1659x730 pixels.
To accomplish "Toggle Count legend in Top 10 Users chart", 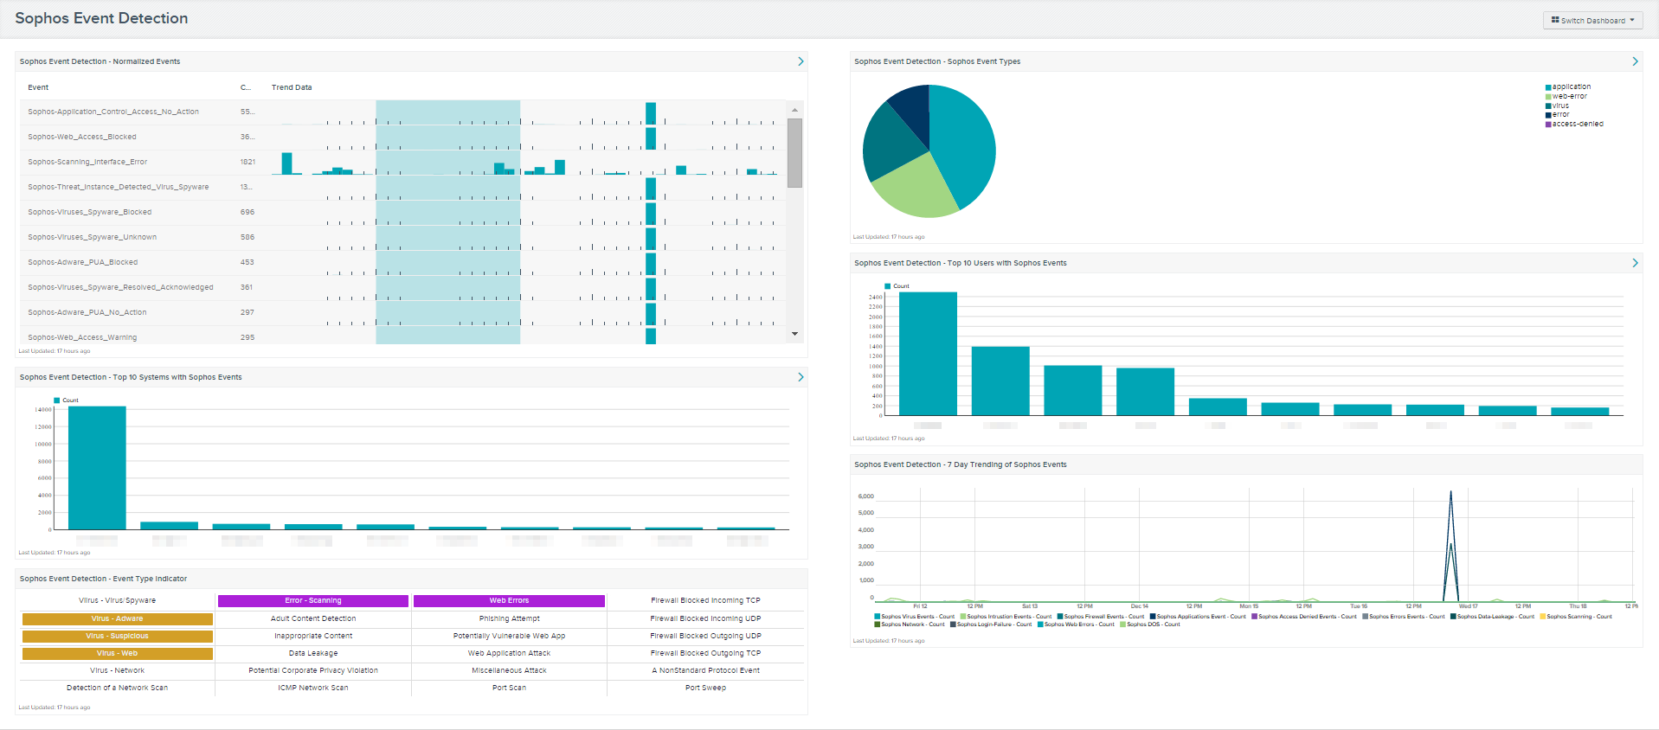I will coord(897,286).
